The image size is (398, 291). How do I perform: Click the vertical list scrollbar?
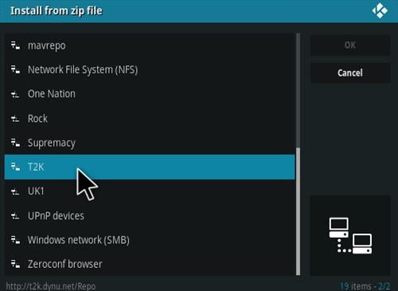click(298, 154)
